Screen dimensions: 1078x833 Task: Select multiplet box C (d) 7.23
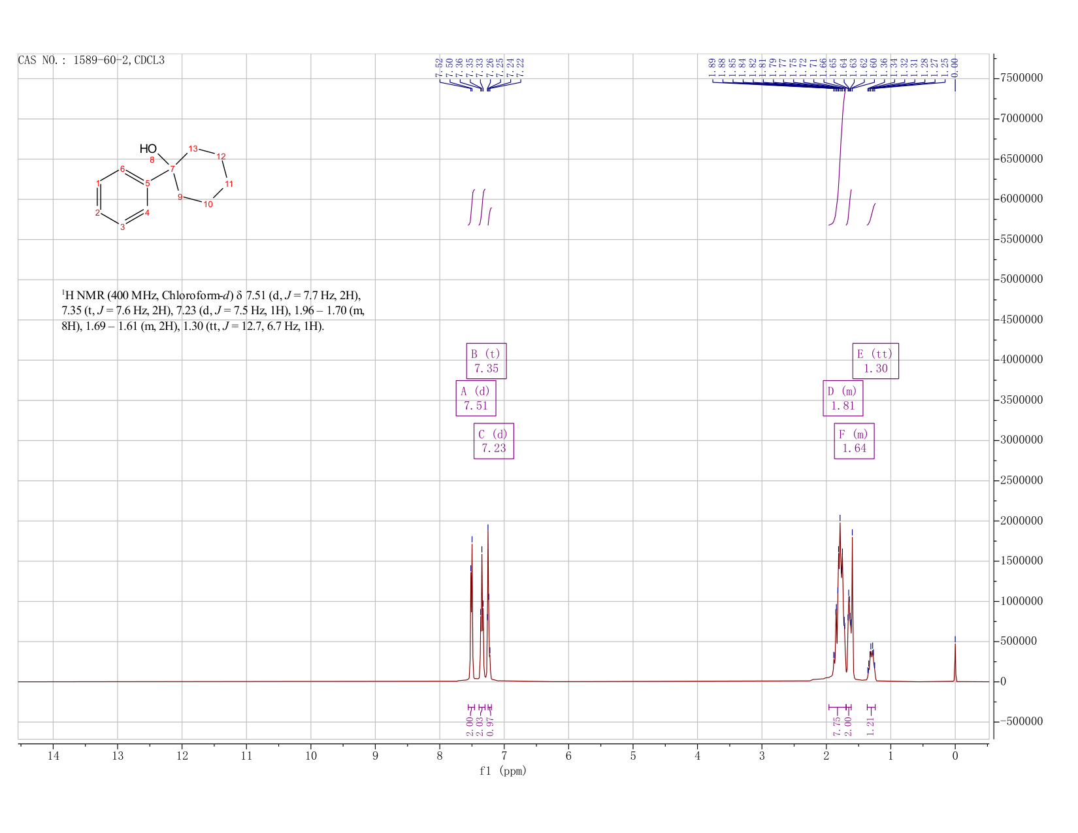(x=493, y=441)
